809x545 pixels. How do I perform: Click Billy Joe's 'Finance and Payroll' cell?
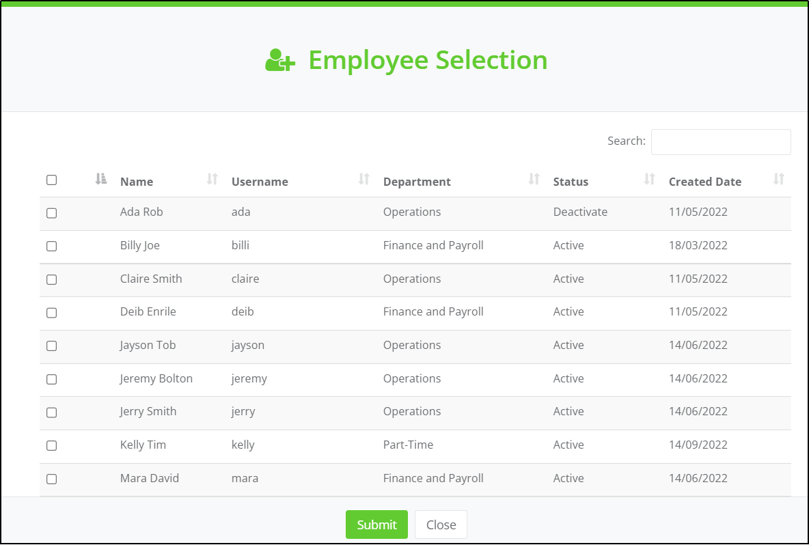(433, 245)
